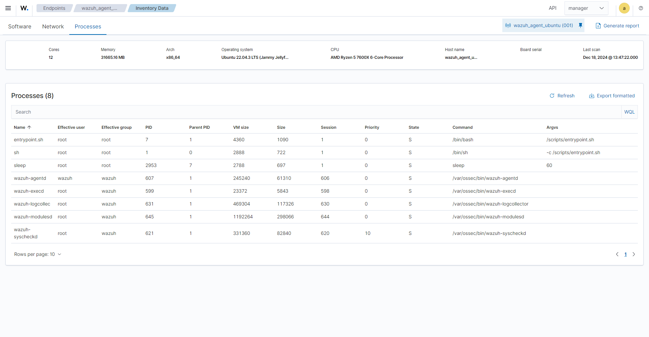
Task: Open wazuh_agent breadcrumb
Action: coord(99,8)
